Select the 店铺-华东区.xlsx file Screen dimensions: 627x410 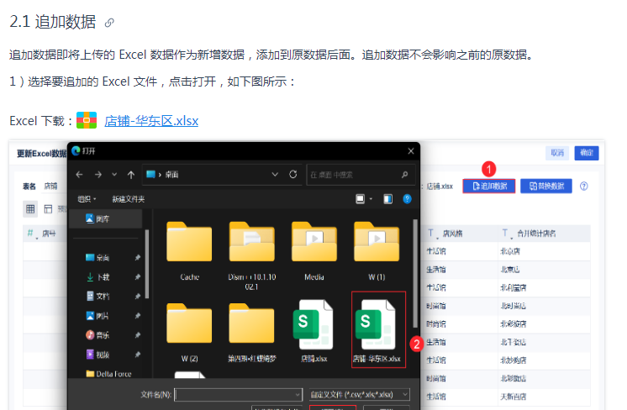pos(379,330)
